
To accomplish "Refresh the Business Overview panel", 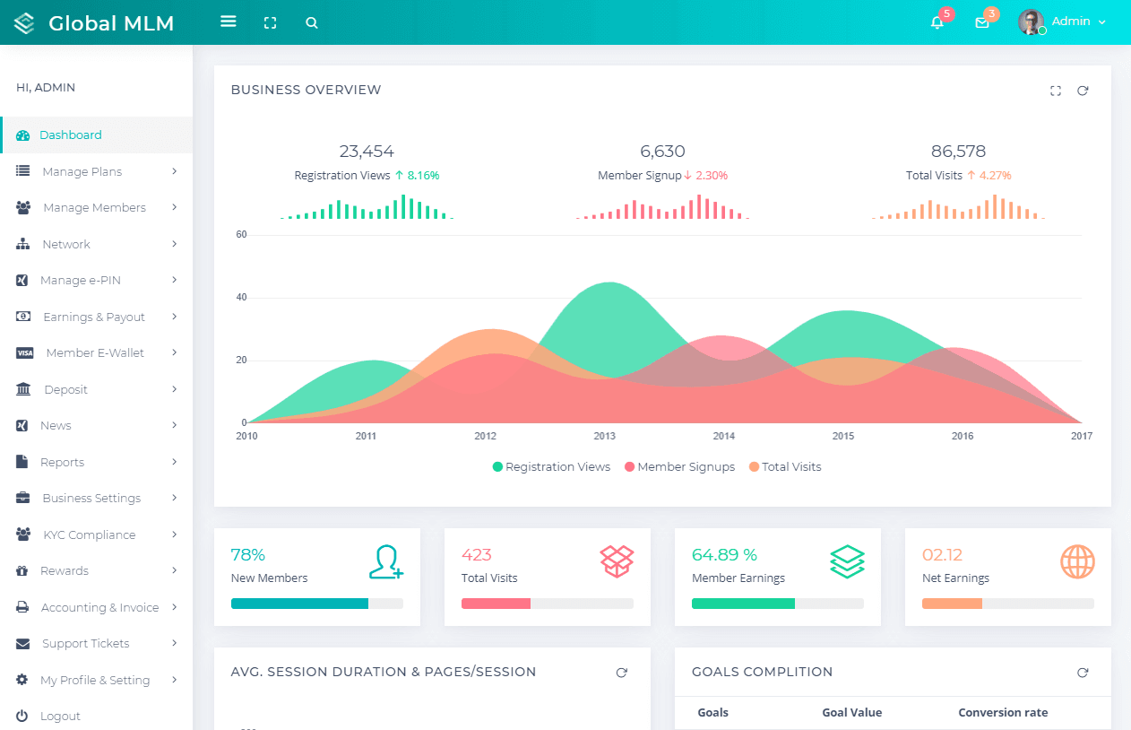I will 1083,91.
